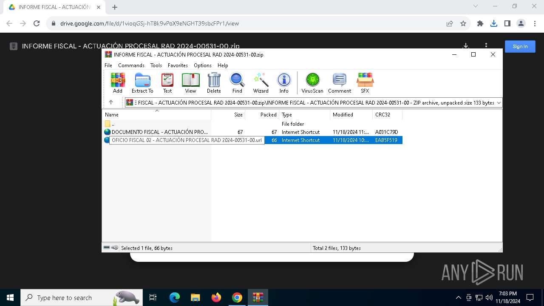Click the DOCUMENTO FISCAL file globe icon
544x306 pixels.
pyautogui.click(x=107, y=132)
